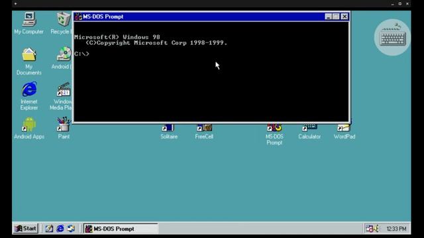
Task: Launch Internet Explorer from quick launch
Action: coord(60,229)
